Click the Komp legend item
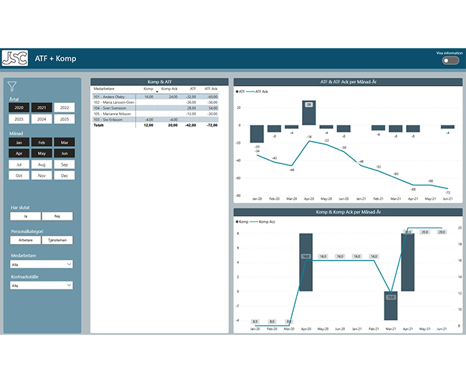Viewport: 466px width, 383px height. pos(242,222)
